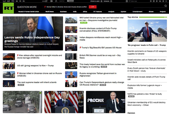Open the search magnifier icon
This screenshot has height=114, width=169.
166,6
